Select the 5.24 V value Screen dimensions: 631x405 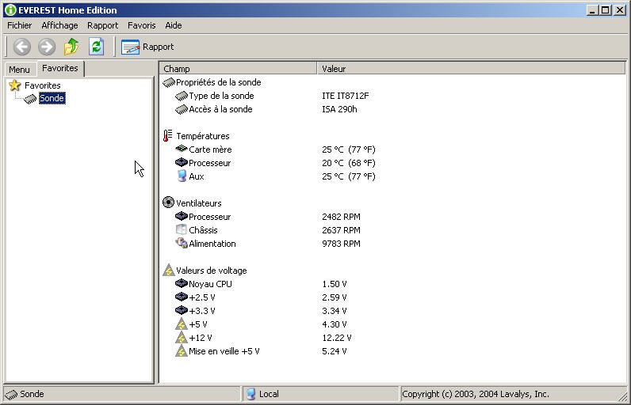pyautogui.click(x=335, y=351)
